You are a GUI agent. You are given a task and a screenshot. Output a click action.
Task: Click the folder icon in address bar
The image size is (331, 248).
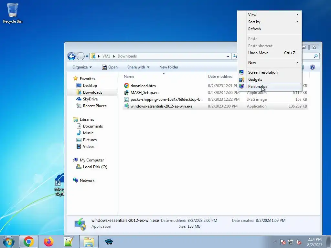(x=93, y=56)
